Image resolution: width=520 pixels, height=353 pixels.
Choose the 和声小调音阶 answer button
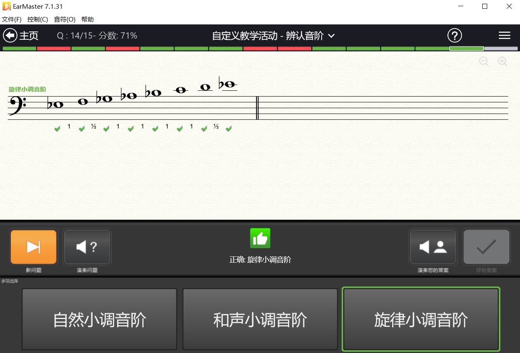pyautogui.click(x=260, y=319)
